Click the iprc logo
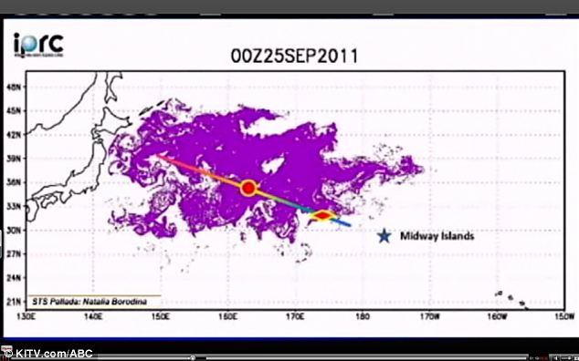Image resolution: width=579 pixels, height=361 pixels. tap(38, 45)
